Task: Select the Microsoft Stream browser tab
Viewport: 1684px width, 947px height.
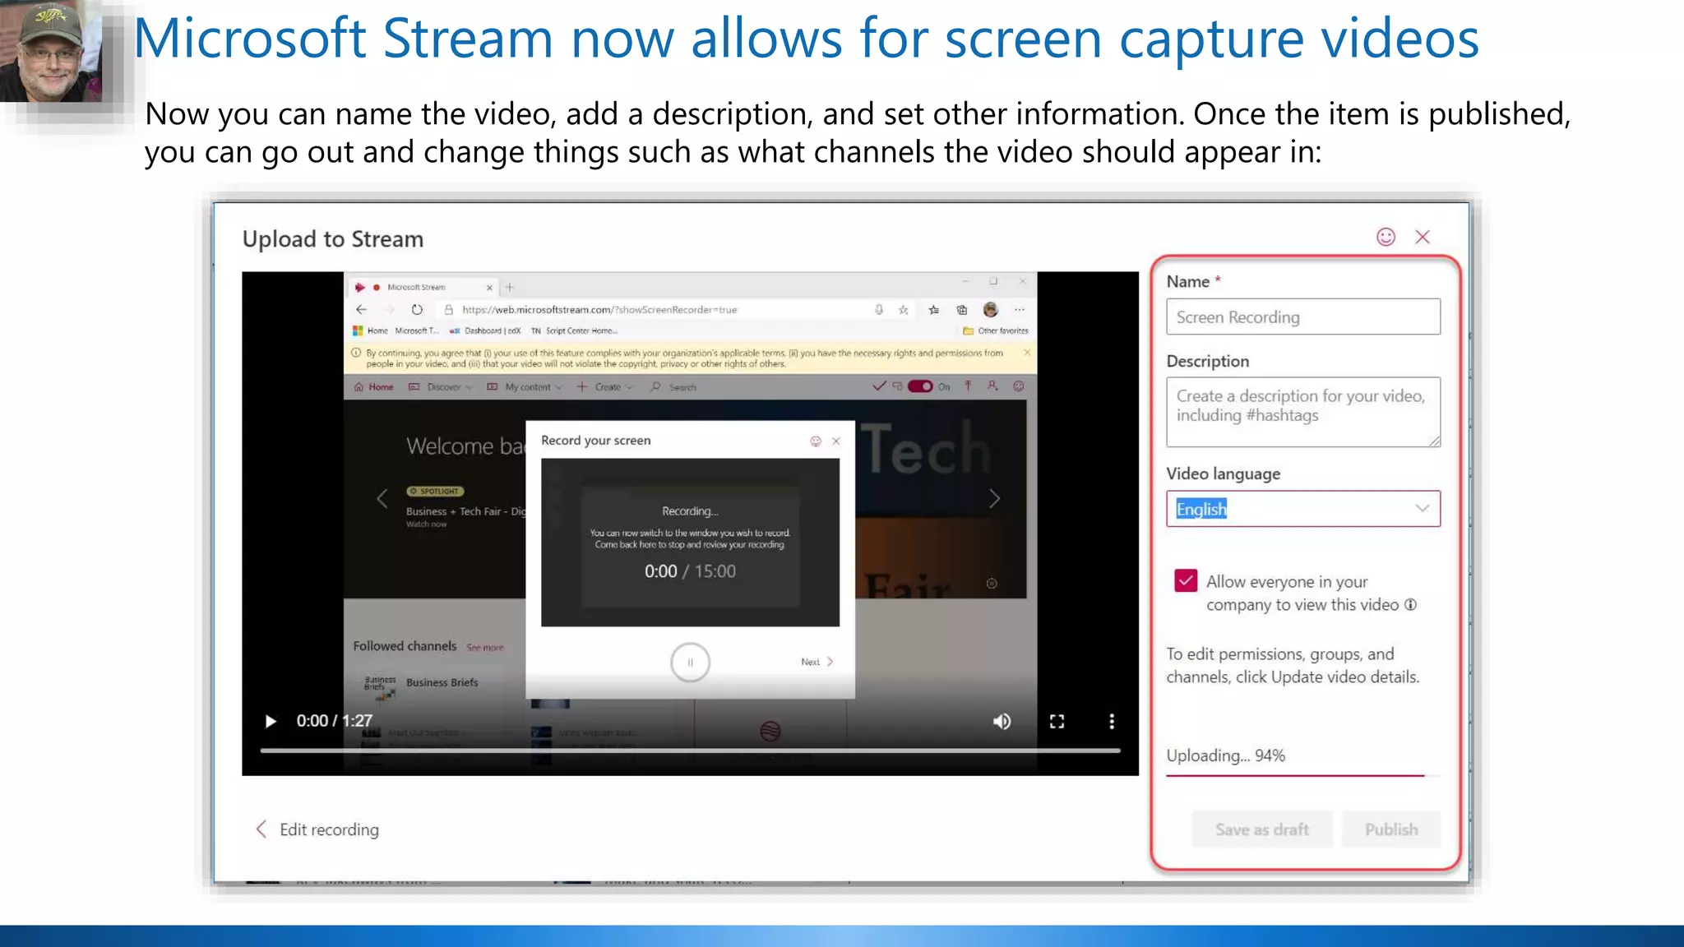Action: pos(418,288)
